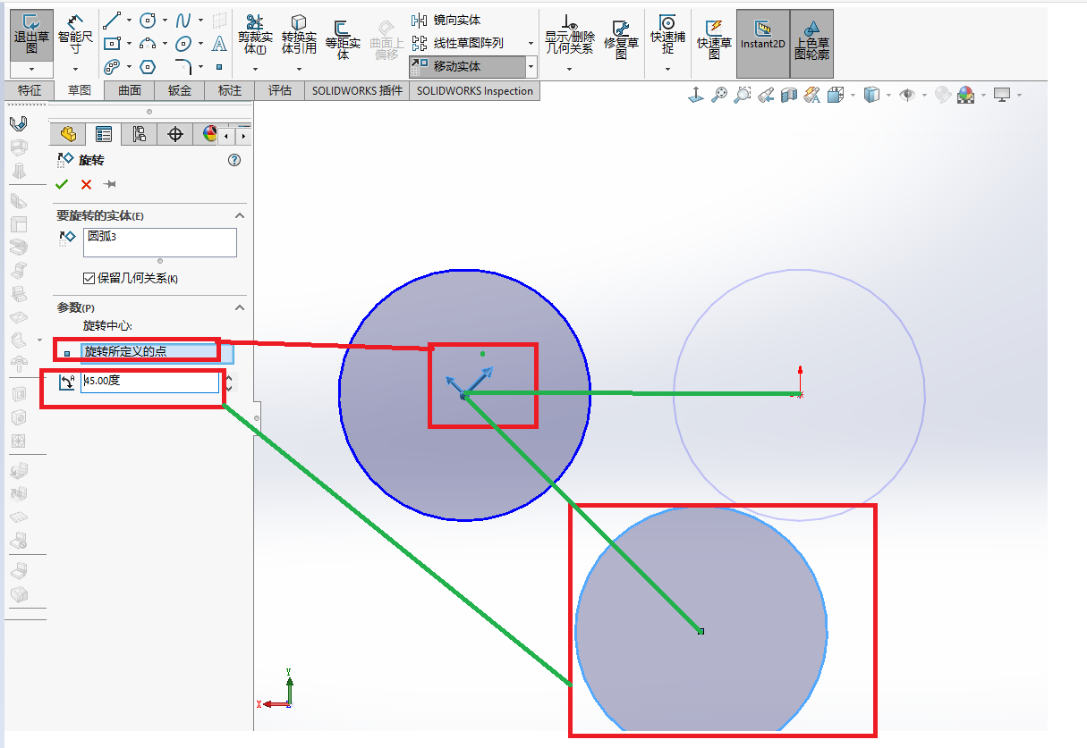
Task: Open dropdown under Exit Sketch button
Action: point(31,69)
